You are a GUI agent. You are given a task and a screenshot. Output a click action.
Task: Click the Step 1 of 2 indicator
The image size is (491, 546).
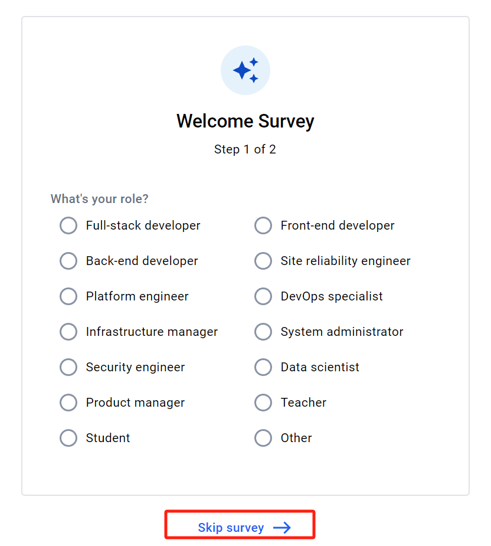pos(245,149)
